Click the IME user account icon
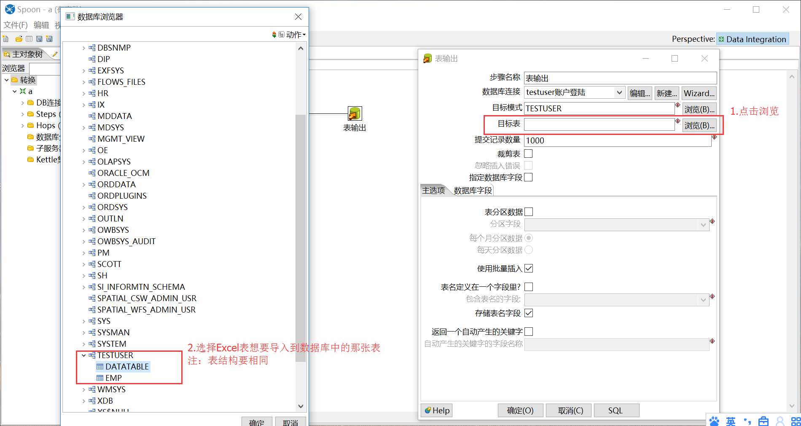 point(780,421)
